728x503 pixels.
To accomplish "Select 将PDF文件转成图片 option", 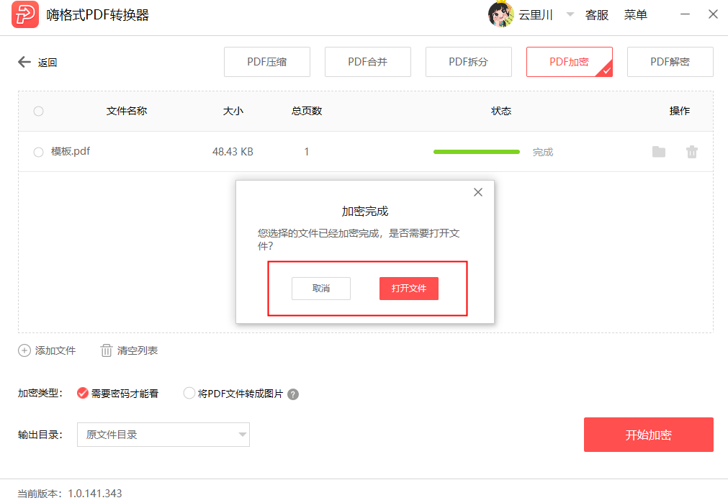I will (188, 394).
